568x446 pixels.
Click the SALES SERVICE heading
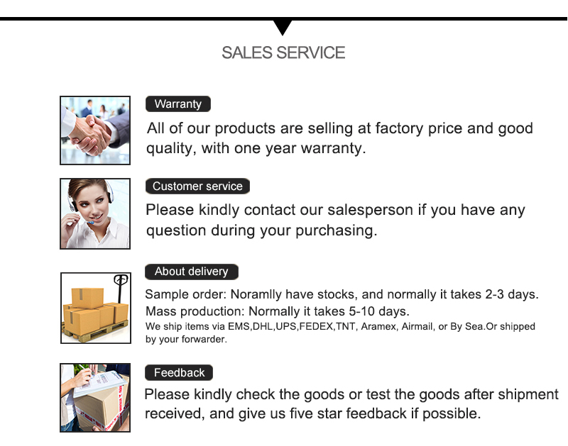(283, 52)
